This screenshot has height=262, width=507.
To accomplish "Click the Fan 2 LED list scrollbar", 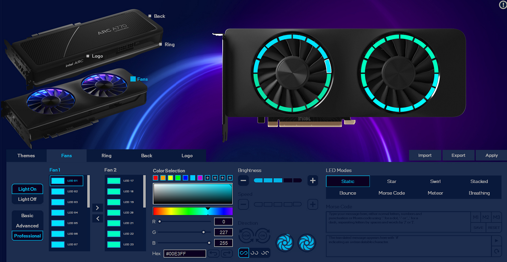I will click(x=144, y=191).
